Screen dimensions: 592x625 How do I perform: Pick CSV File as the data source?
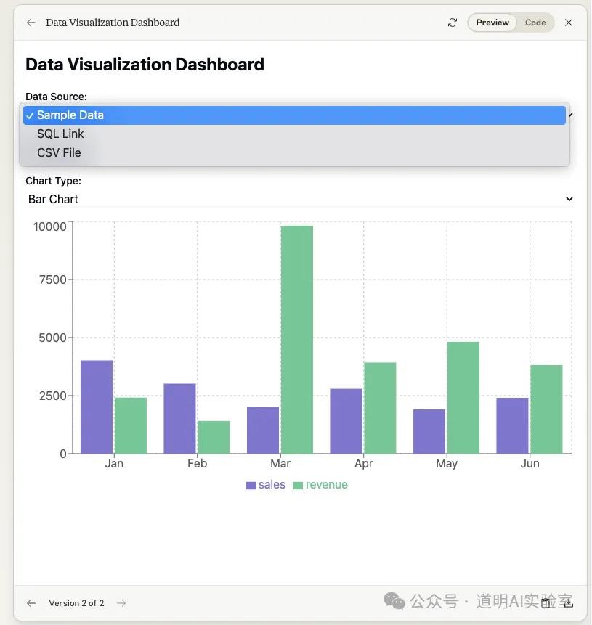click(x=59, y=153)
